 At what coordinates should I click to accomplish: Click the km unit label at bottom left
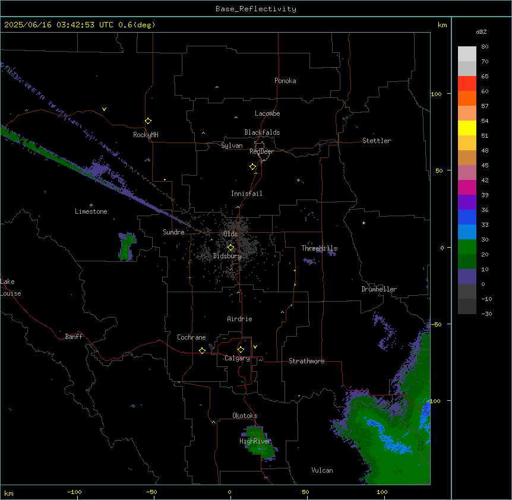[9, 493]
